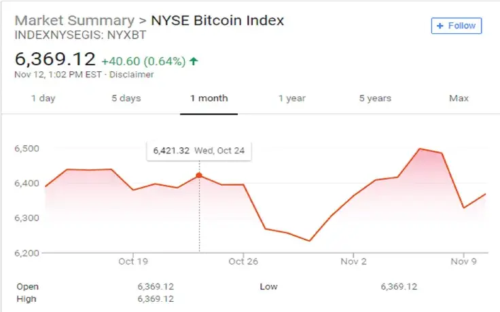
Task: Click the green up arrow icon
Action: click(194, 61)
